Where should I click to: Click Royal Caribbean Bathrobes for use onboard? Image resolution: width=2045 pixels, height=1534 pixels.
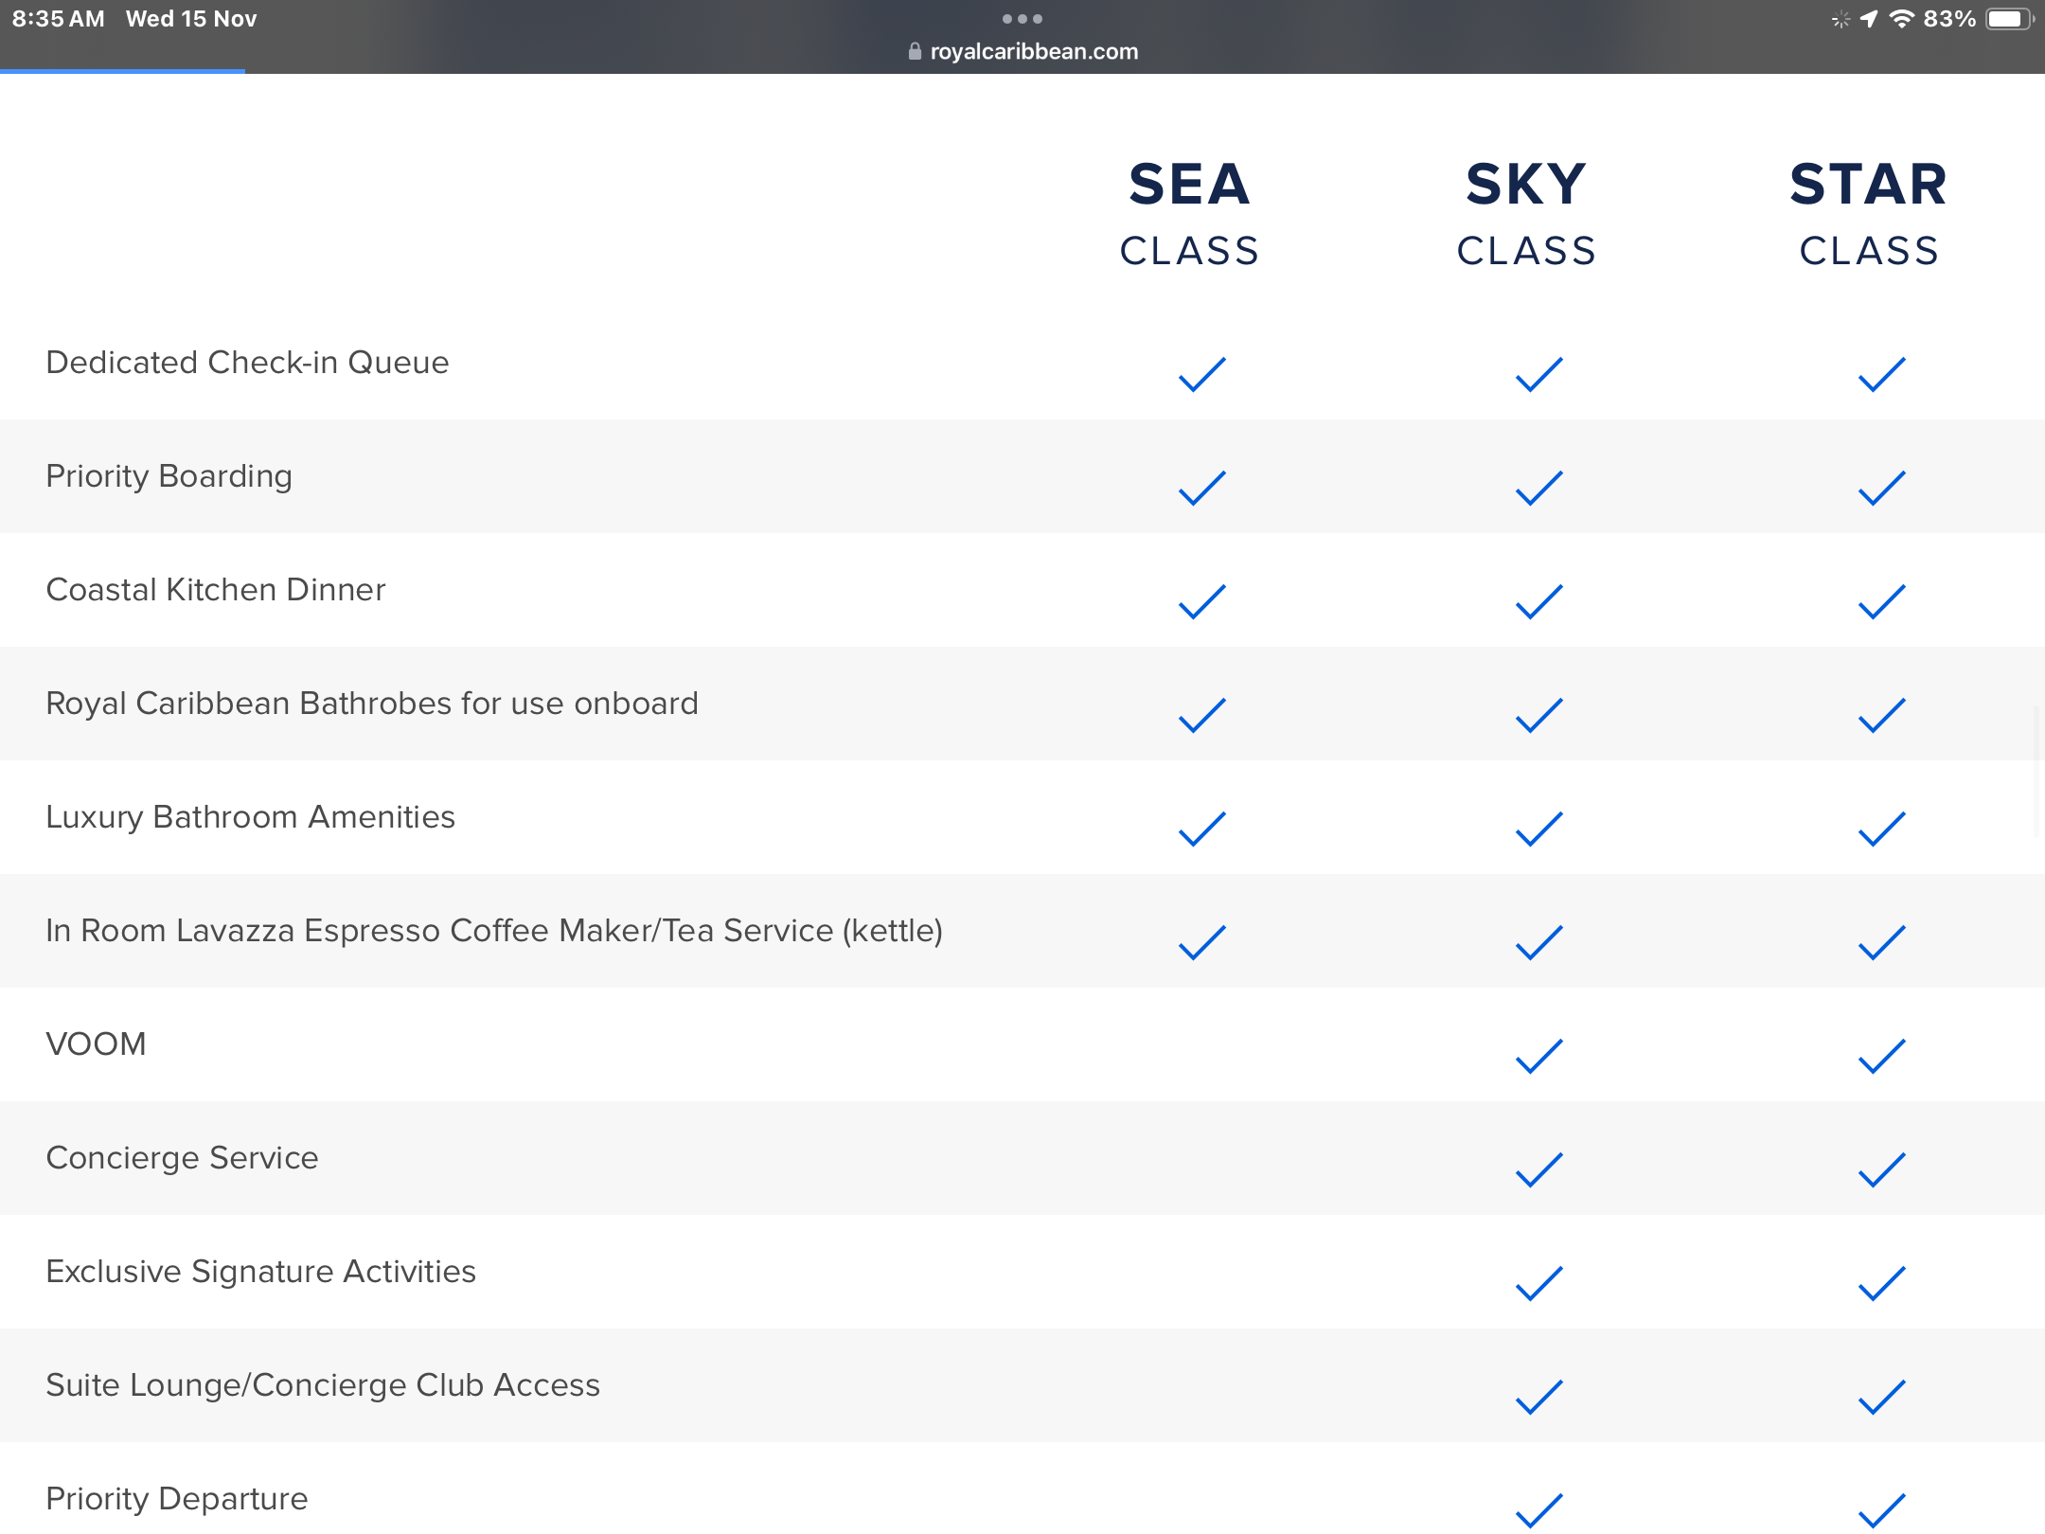point(372,704)
